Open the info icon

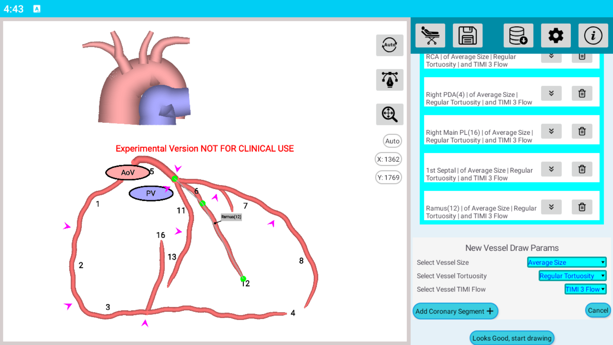pos(593,36)
